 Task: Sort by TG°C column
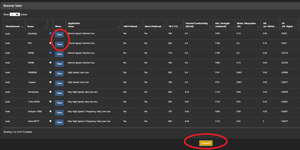[x=175, y=25]
